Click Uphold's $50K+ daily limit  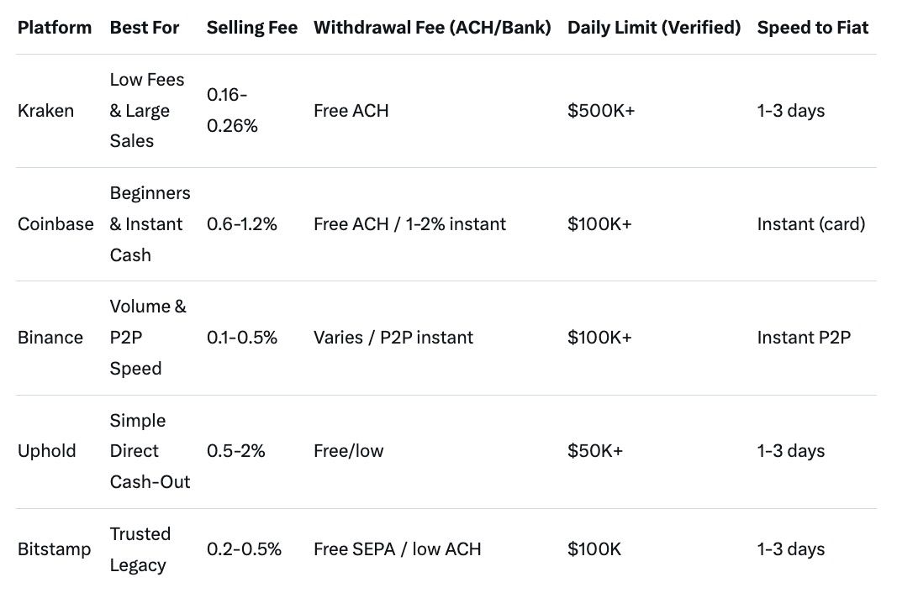[x=595, y=451]
